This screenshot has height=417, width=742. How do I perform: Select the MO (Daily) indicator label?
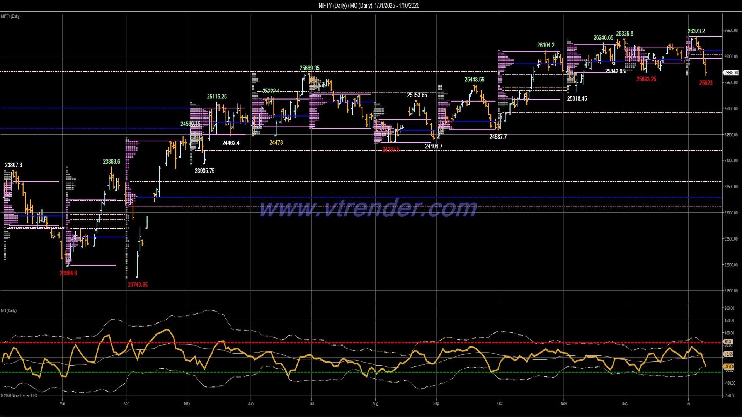tap(8, 310)
